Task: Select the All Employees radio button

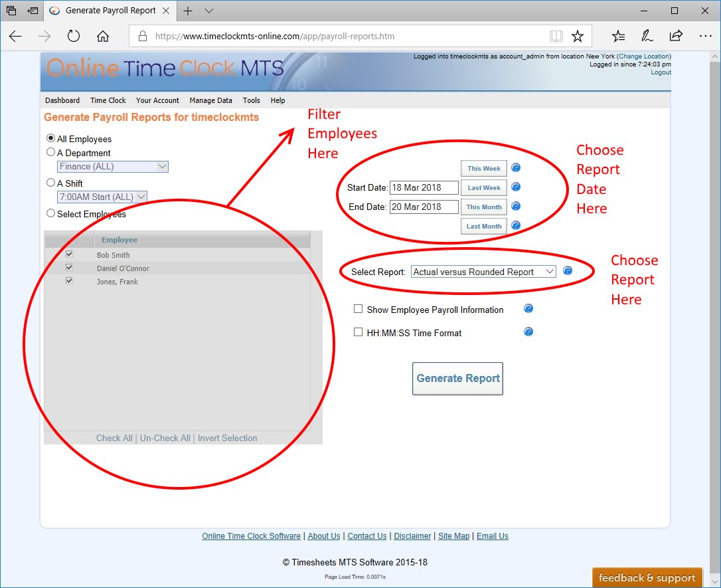Action: tap(50, 138)
